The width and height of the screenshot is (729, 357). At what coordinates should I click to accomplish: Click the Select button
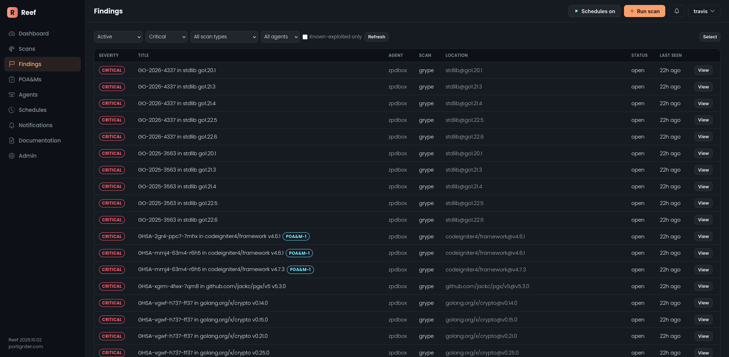tap(710, 37)
